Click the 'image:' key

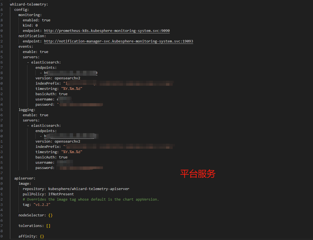25,184
